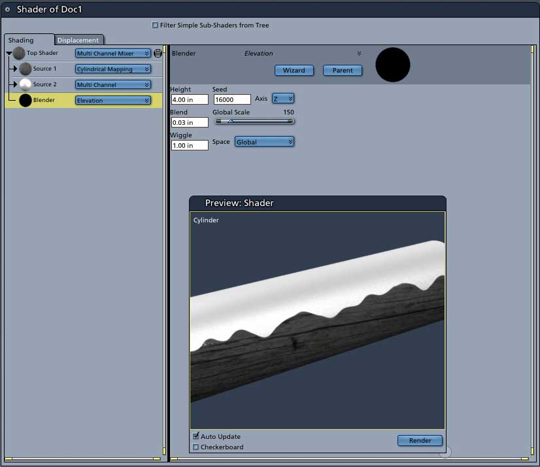This screenshot has width=540, height=467.
Task: Click the Source 1 shader sphere thumbnail
Action: 25,69
